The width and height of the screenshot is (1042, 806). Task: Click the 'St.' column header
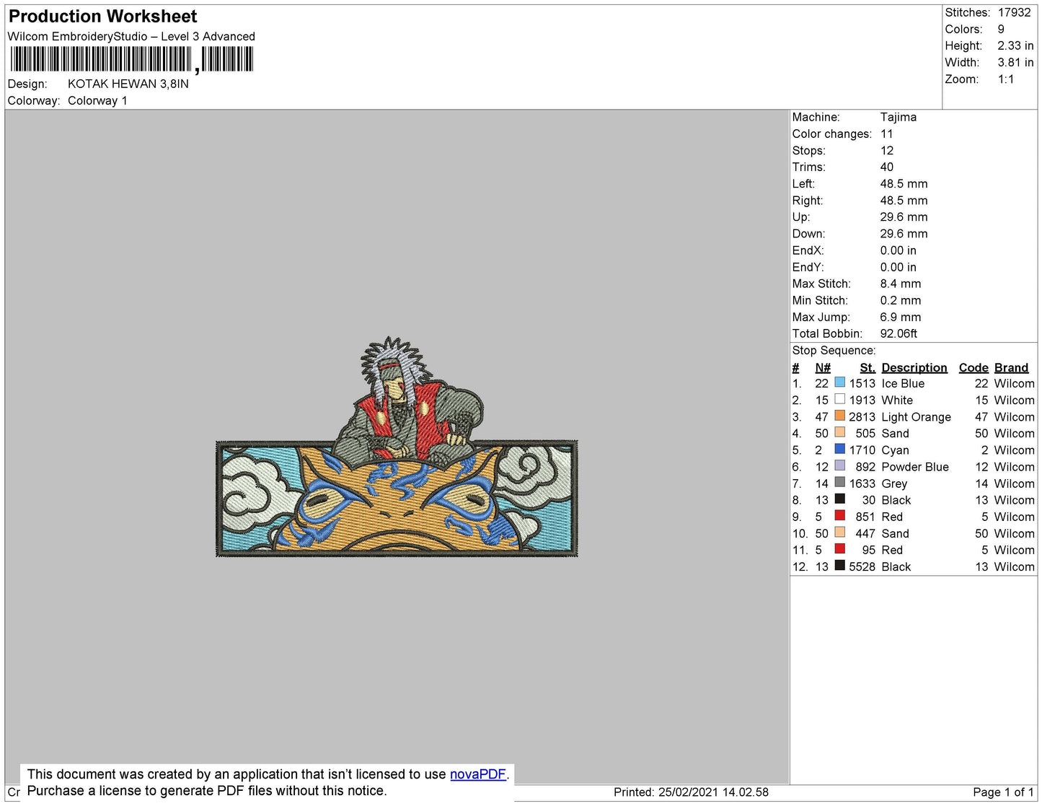coord(867,367)
